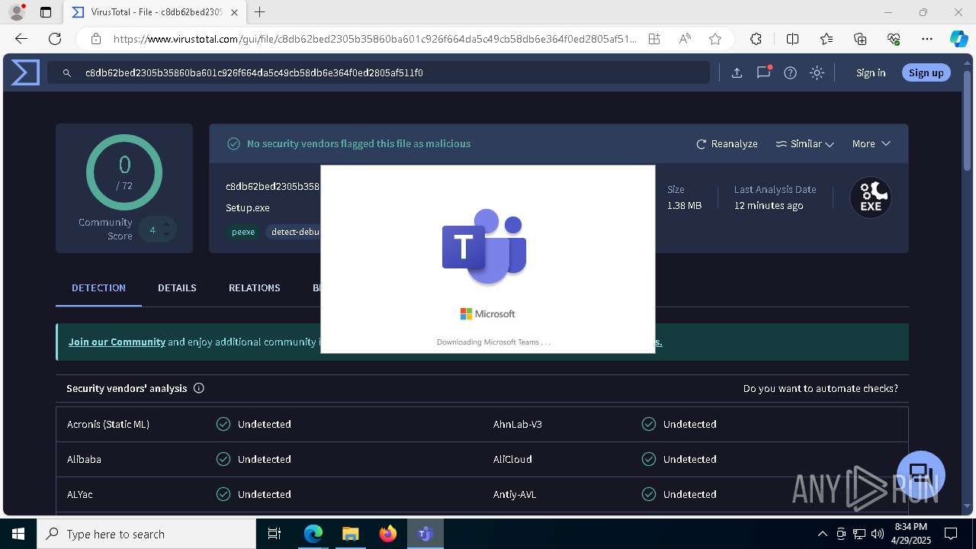Screen dimensions: 976x549
Task: Expand the More dropdown
Action: click(x=871, y=143)
